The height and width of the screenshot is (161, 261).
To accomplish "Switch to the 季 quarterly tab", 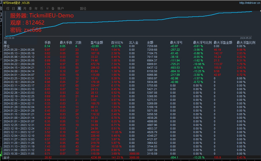I will [x=31, y=8].
